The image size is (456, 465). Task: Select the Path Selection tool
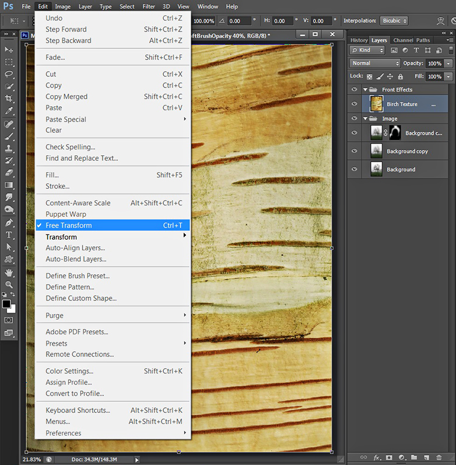(x=9, y=247)
